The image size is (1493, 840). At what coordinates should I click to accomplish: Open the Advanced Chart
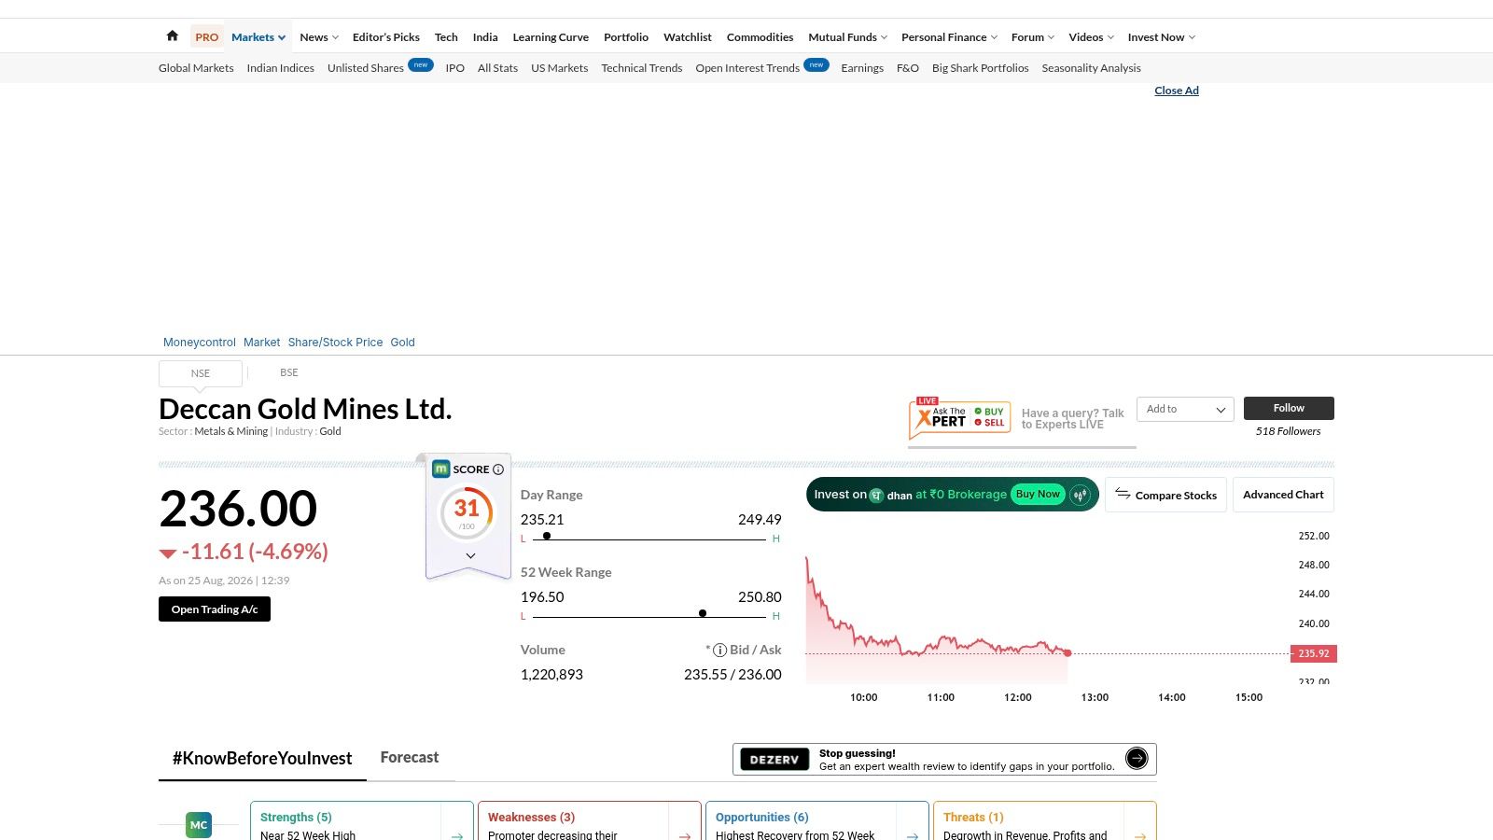click(x=1283, y=495)
